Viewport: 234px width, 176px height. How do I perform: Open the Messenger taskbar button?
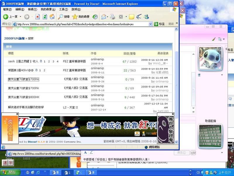pyautogui.click(x=79, y=172)
